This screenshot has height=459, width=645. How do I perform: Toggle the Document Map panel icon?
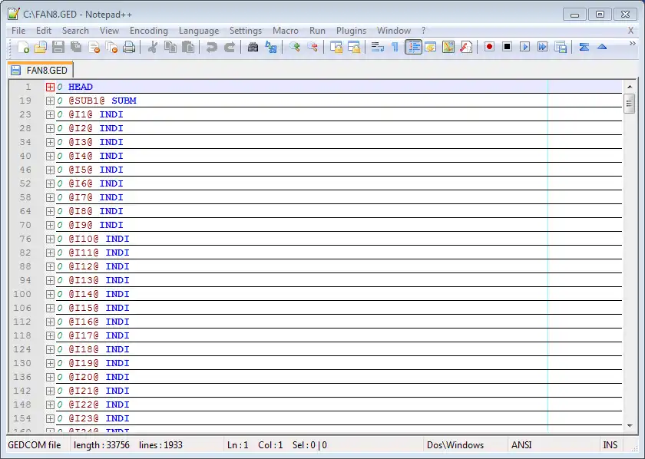click(x=448, y=48)
